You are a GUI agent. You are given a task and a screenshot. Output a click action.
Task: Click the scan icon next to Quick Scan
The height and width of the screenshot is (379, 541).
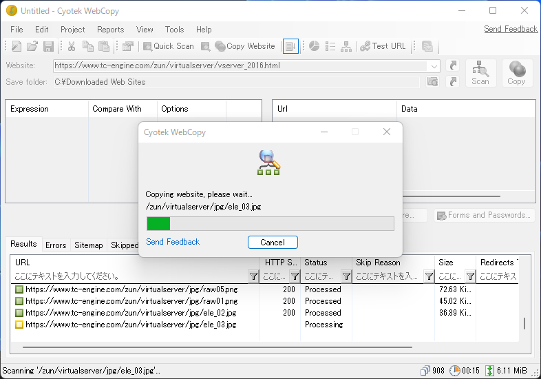click(x=206, y=46)
